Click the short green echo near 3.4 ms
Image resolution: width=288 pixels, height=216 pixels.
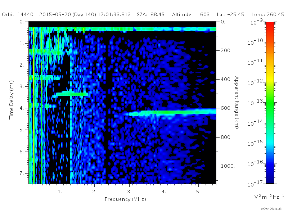coord(72,94)
